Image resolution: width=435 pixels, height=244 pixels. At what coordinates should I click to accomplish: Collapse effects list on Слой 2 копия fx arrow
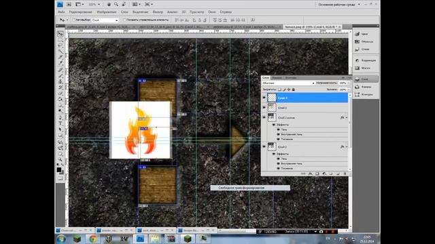(x=347, y=117)
